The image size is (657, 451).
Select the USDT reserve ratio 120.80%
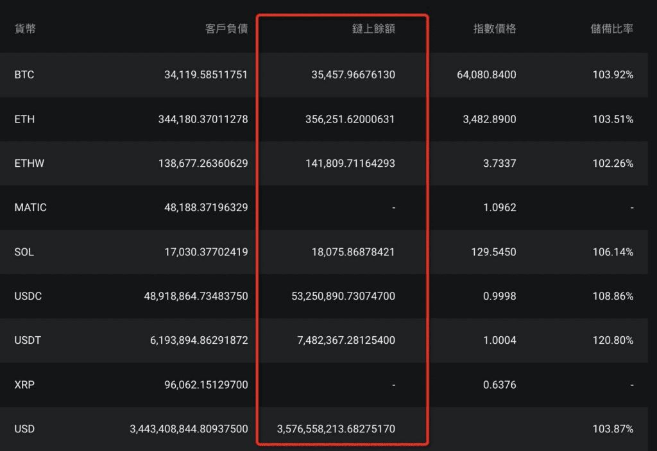(613, 341)
